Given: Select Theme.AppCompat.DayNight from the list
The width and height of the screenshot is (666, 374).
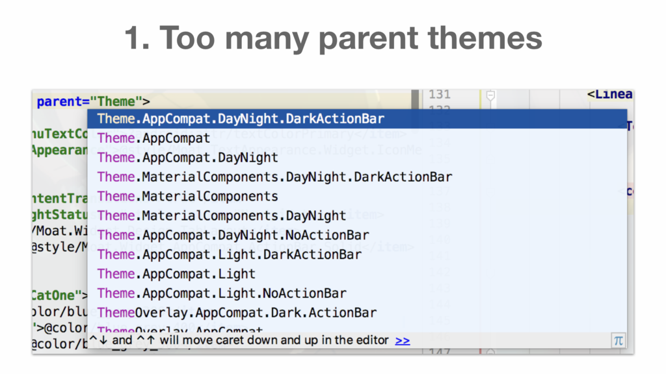Looking at the screenshot, I should point(357,158).
